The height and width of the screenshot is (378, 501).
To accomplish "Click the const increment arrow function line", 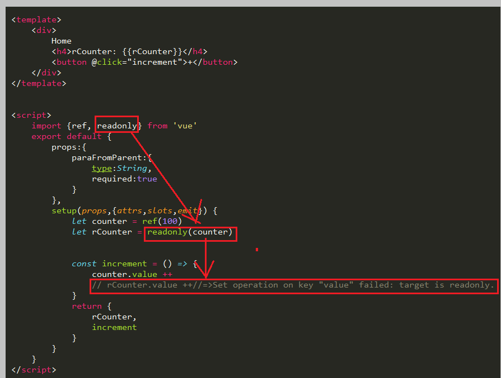I will click(134, 264).
